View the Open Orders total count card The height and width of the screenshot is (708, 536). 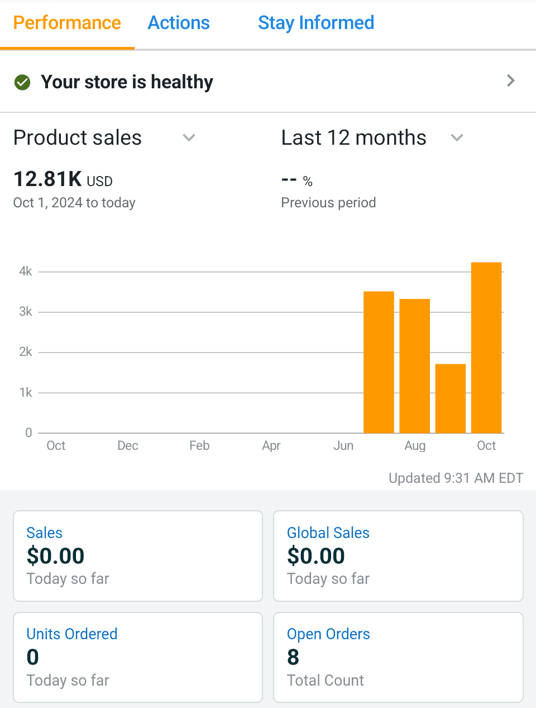[398, 657]
